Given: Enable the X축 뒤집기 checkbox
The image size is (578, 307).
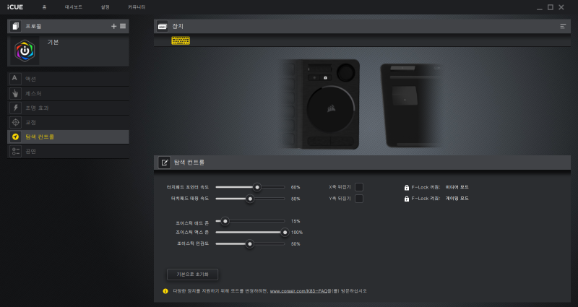Looking at the screenshot, I should pyautogui.click(x=359, y=187).
